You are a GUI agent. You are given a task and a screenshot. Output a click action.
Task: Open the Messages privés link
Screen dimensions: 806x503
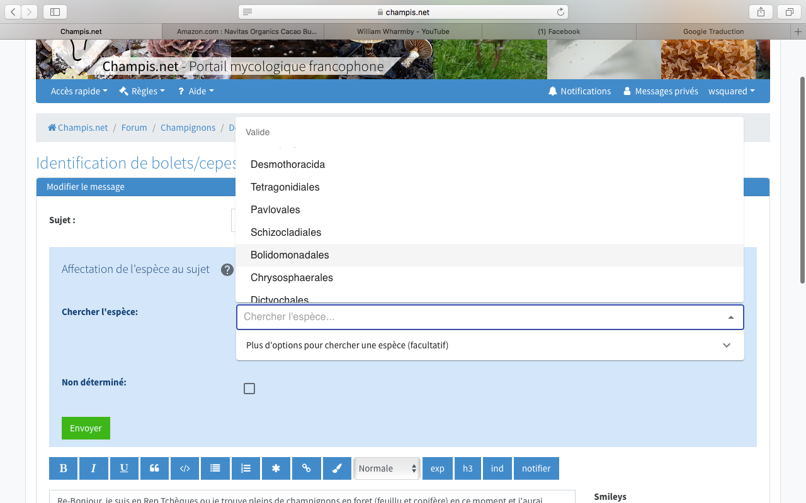tap(661, 91)
